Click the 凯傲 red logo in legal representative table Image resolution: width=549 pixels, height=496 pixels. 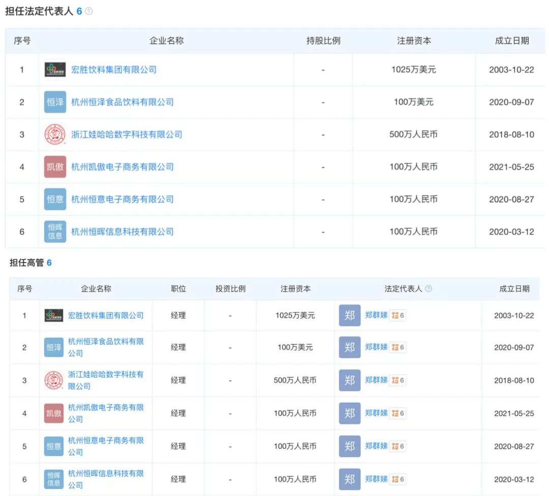55,167
